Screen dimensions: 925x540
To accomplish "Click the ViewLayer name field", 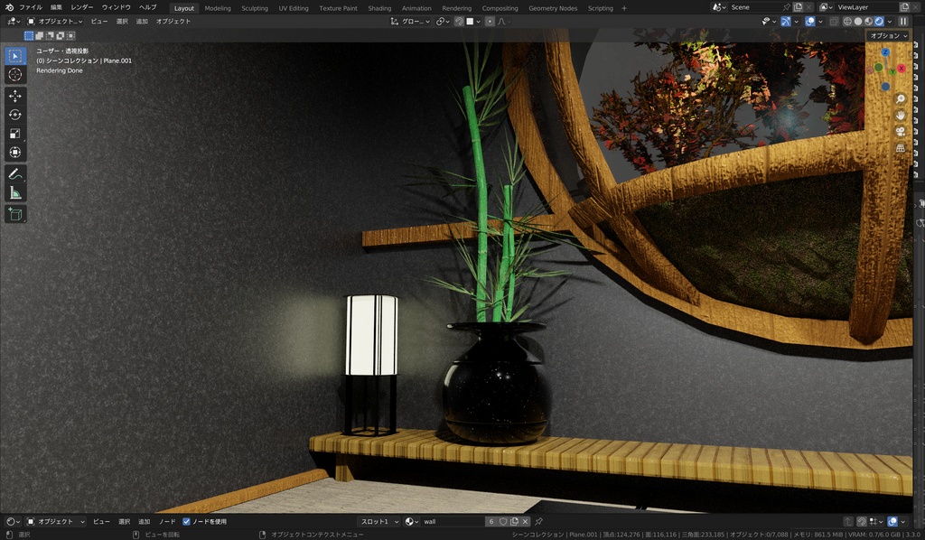I will point(866,7).
